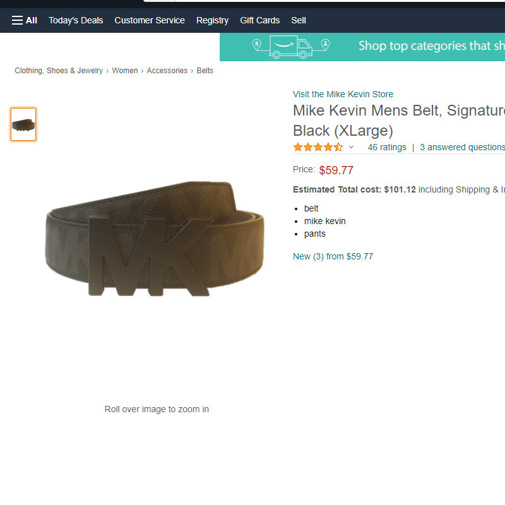Go to Clothing, Shoes & Jewelry breadcrumb
The image size is (505, 505).
[x=59, y=71]
